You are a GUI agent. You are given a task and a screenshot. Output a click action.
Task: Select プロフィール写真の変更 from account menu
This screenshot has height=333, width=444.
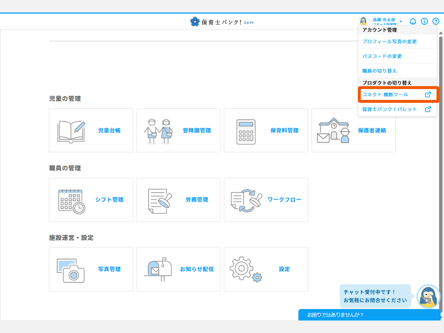click(389, 42)
